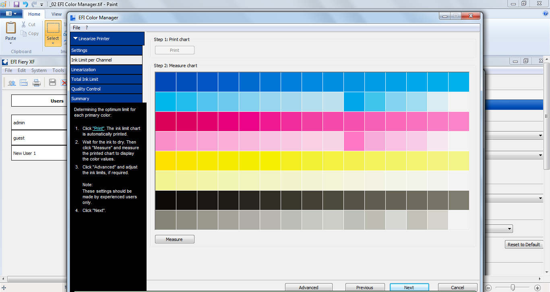
Task: Open the System menu in Fiery XF
Action: 39,70
